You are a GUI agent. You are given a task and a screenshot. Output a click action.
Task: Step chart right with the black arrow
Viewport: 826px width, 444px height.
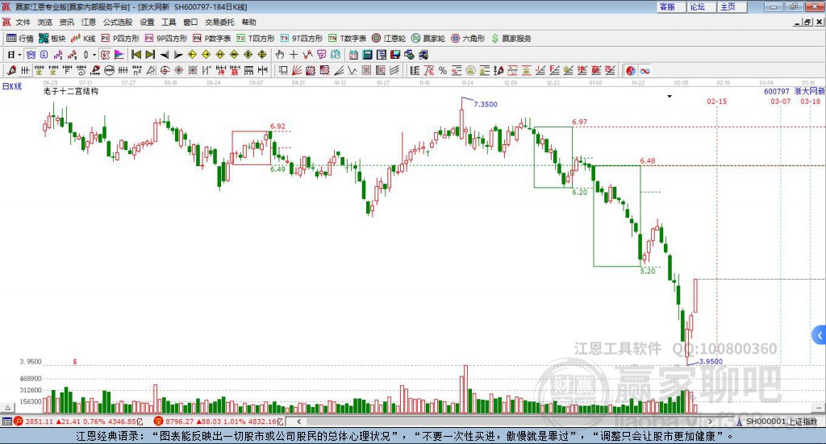point(178,55)
